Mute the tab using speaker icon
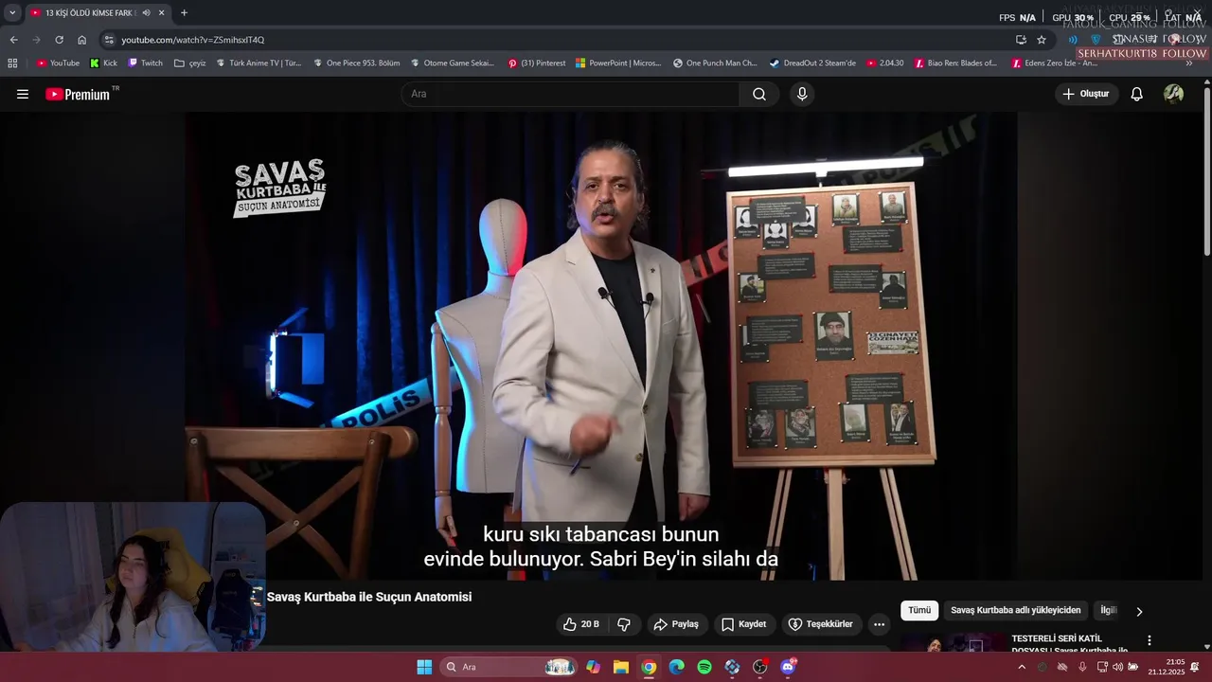 (x=146, y=13)
